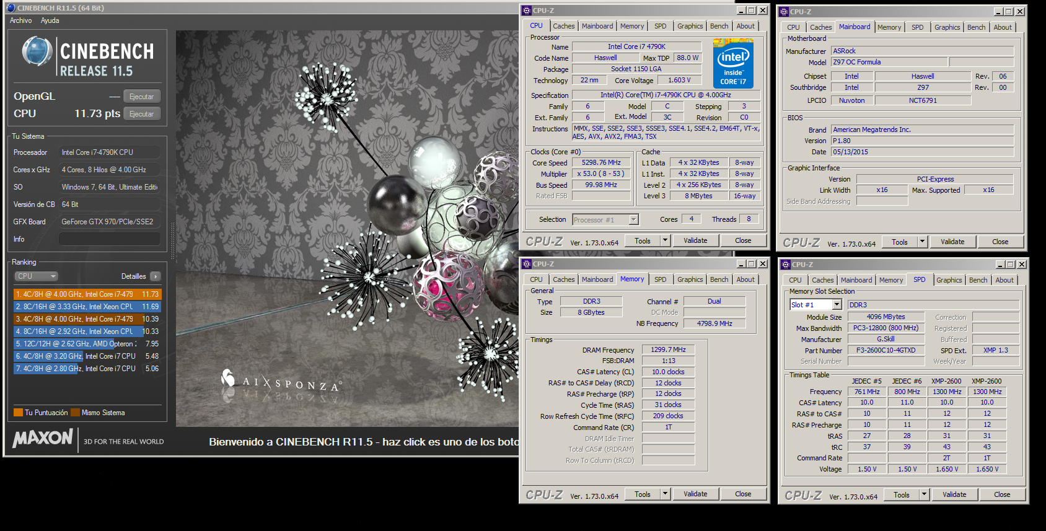Click Validate in CPU-Z SPD window
Image resolution: width=1046 pixels, height=531 pixels.
tap(954, 495)
